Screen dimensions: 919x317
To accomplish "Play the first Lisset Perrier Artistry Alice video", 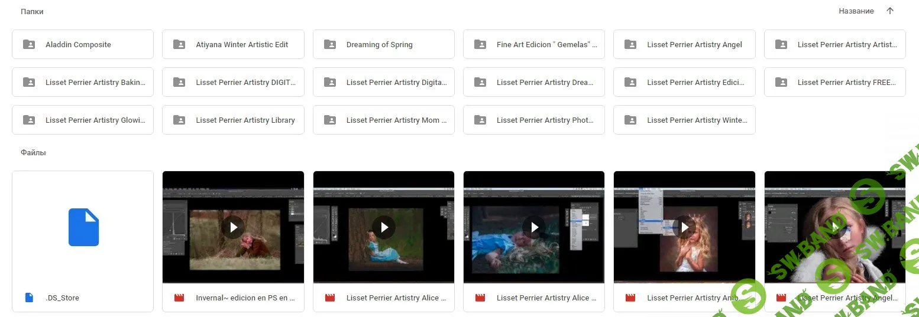I will (x=384, y=227).
